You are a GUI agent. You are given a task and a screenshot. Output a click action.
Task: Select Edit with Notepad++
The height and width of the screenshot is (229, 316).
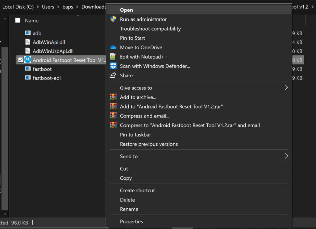199,57
